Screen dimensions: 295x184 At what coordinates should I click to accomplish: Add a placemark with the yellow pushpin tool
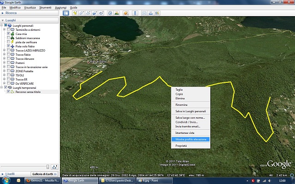click(75, 13)
